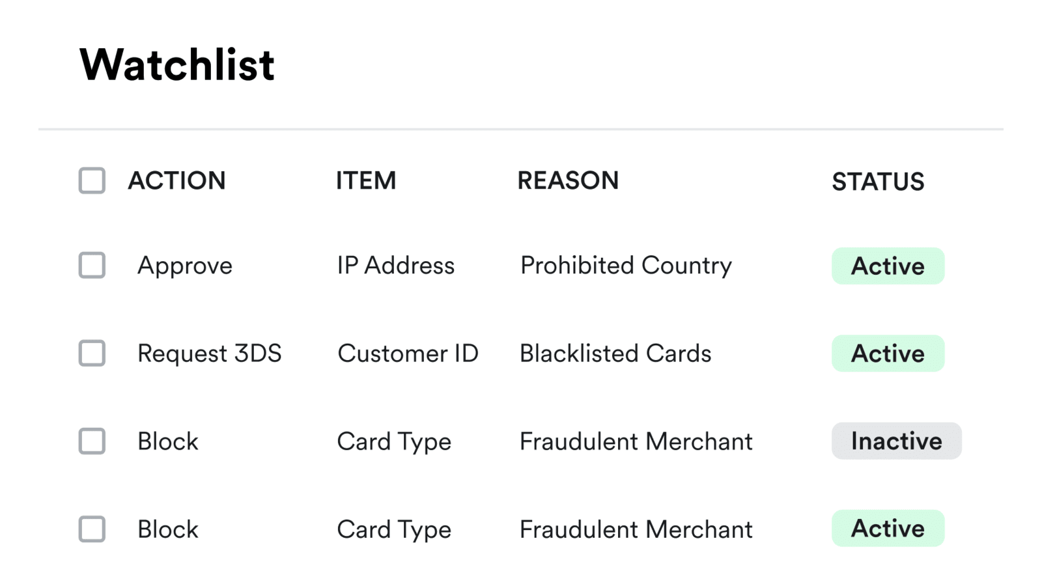This screenshot has height=586, width=1042.
Task: Toggle the Active status for Request 3DS
Action: tap(888, 354)
